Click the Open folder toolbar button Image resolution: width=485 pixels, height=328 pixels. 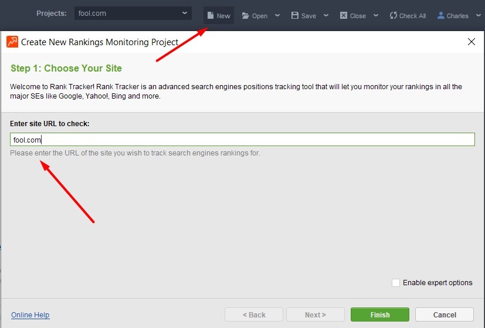[x=255, y=15]
